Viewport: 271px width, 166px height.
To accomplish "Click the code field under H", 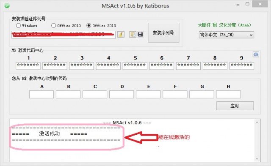I will [229, 95].
